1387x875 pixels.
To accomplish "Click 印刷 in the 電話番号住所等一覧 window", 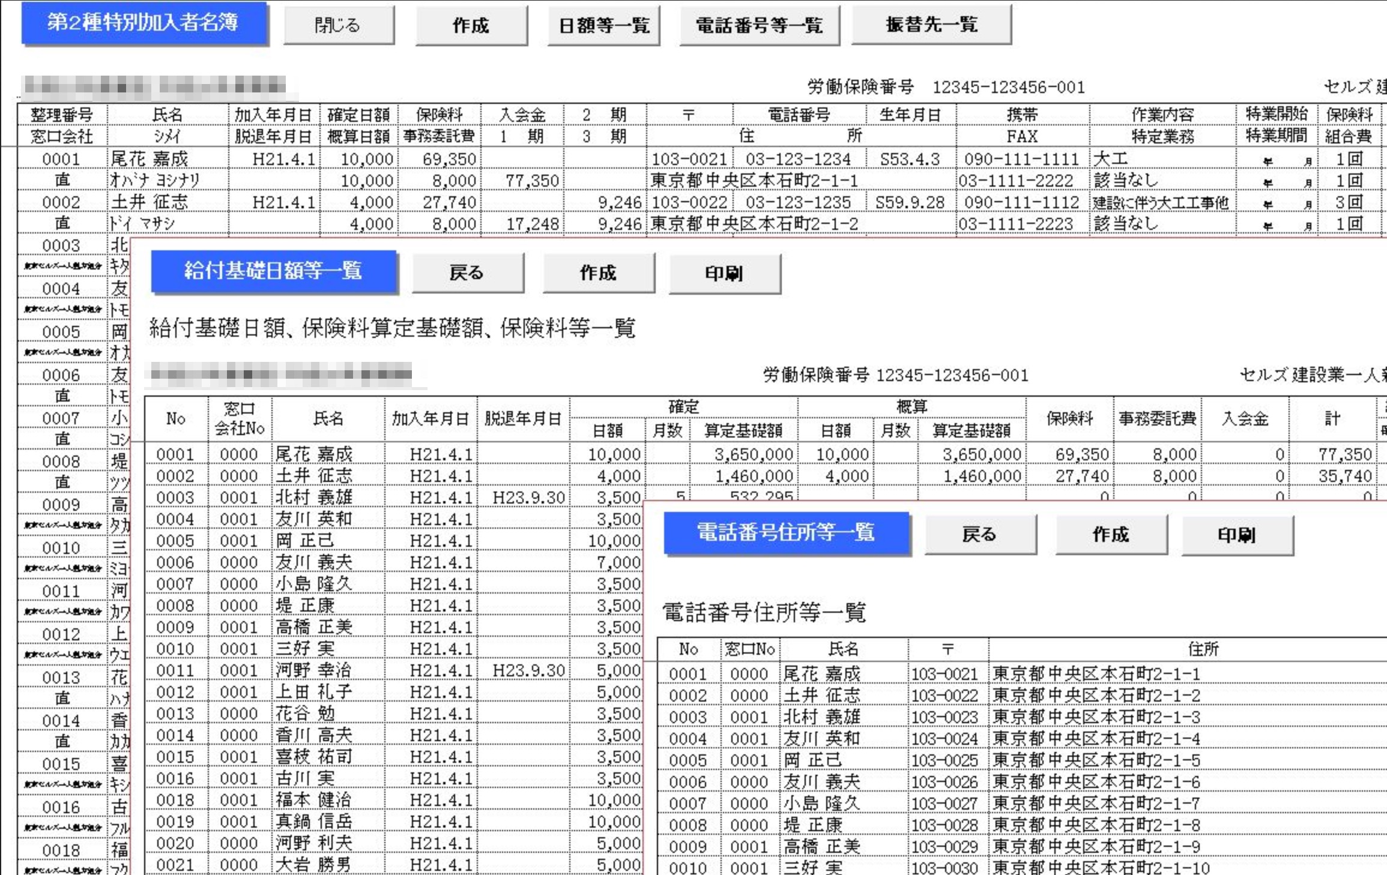I will click(x=1237, y=535).
